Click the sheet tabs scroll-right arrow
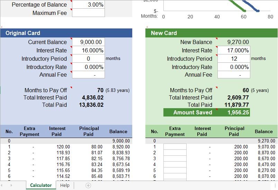 (11, 185)
